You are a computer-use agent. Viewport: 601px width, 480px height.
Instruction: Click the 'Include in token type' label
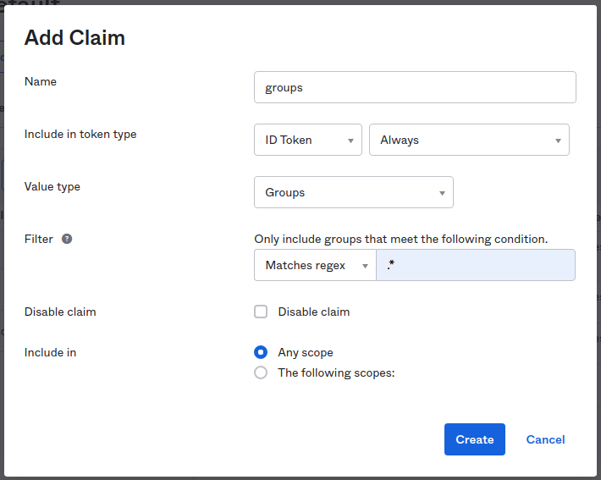pyautogui.click(x=80, y=134)
